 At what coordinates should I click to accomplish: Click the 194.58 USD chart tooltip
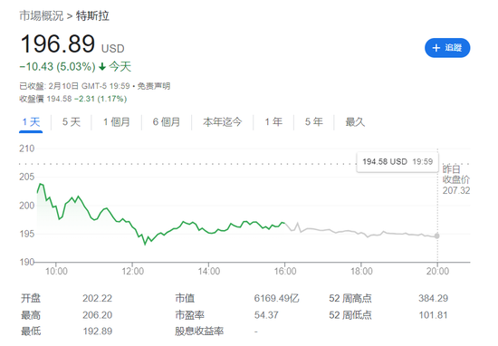coord(397,162)
